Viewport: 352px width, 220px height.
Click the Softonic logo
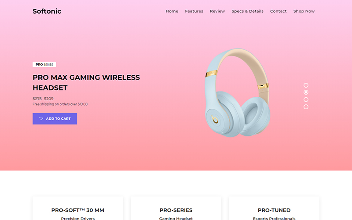(47, 11)
